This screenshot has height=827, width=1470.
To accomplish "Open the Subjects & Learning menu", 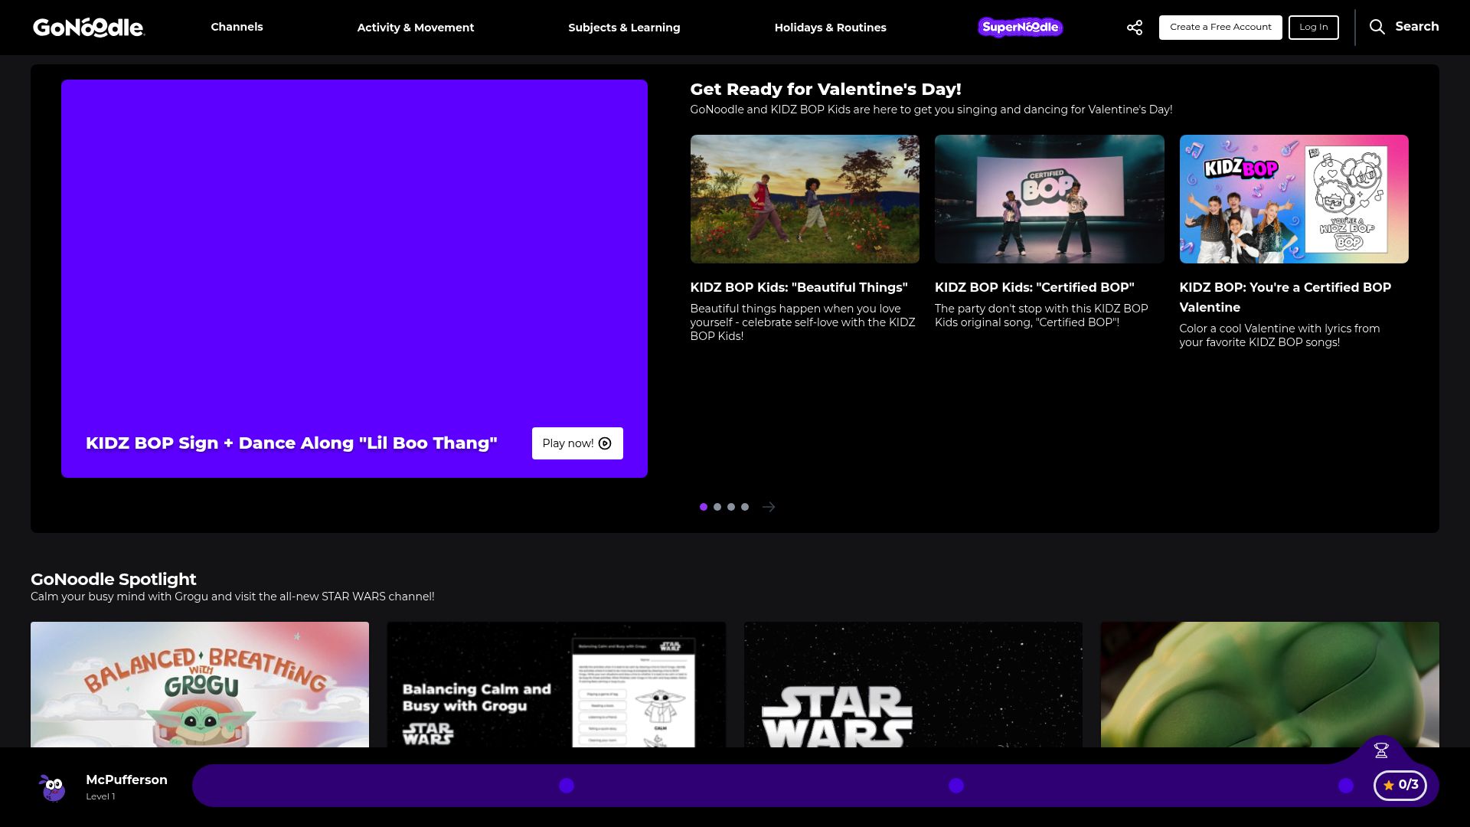I will [624, 27].
